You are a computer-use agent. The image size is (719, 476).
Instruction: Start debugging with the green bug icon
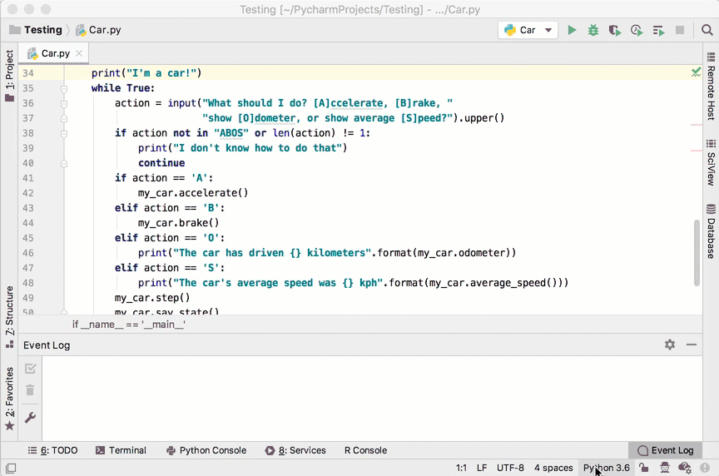coord(593,30)
